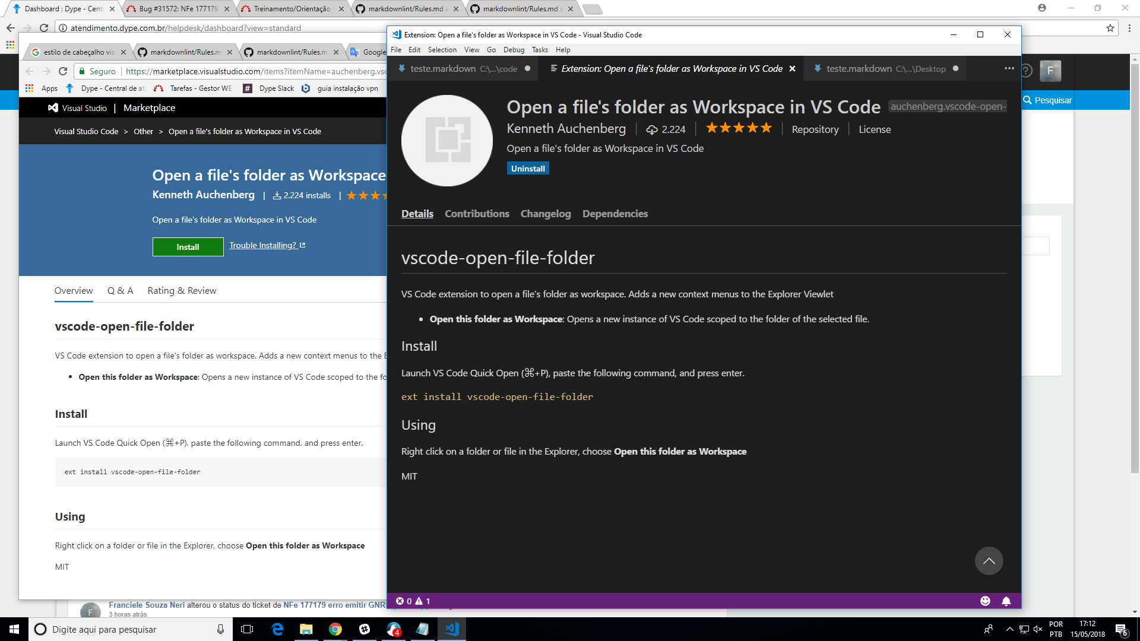1140x641 pixels.
Task: Open Chrome's three-dot menu
Action: (x=1129, y=28)
